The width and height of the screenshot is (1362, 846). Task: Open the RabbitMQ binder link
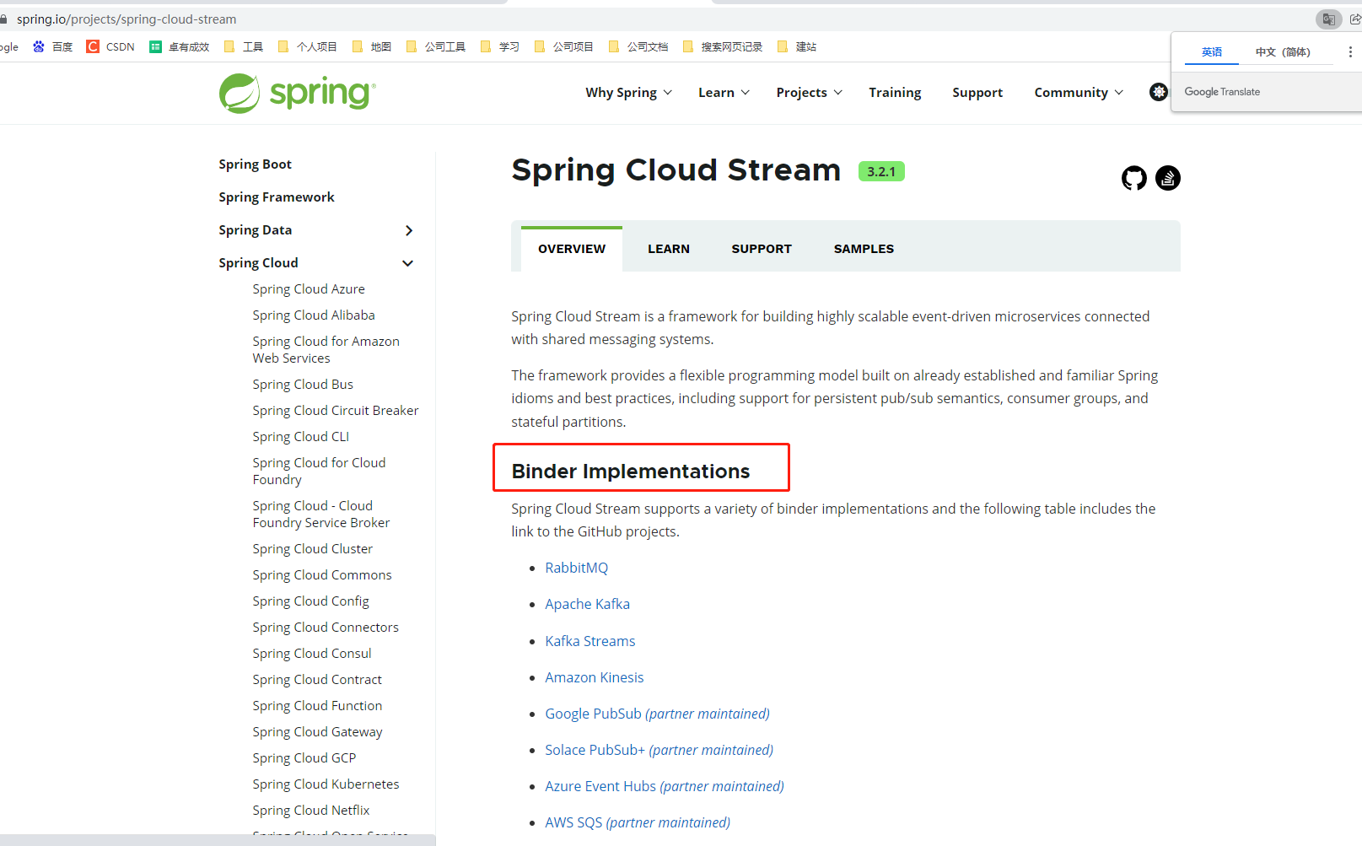pos(577,568)
